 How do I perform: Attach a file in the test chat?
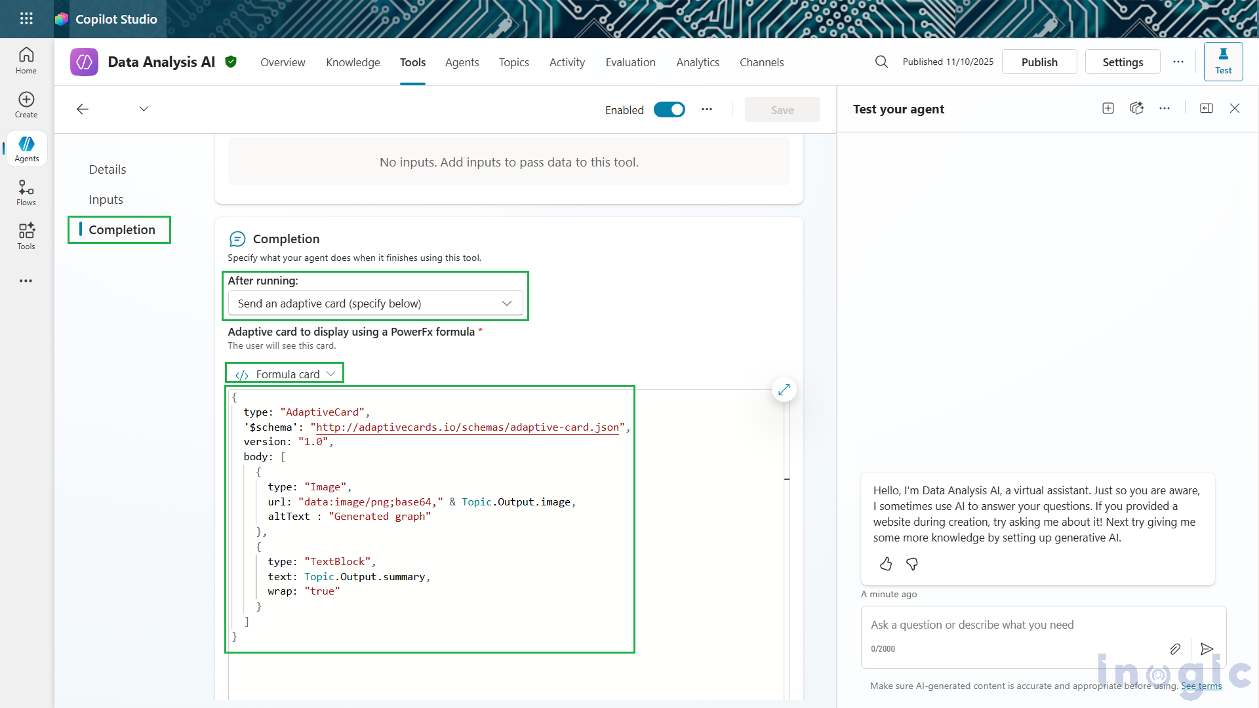(x=1175, y=649)
